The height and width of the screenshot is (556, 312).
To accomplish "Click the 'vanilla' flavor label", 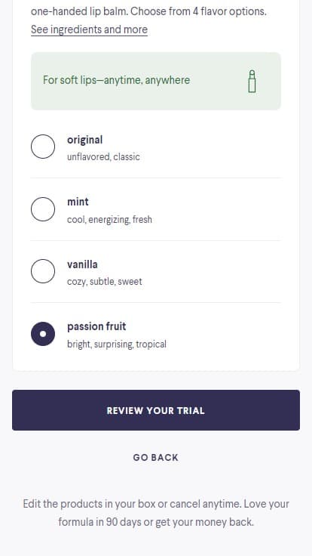I will click(x=82, y=264).
